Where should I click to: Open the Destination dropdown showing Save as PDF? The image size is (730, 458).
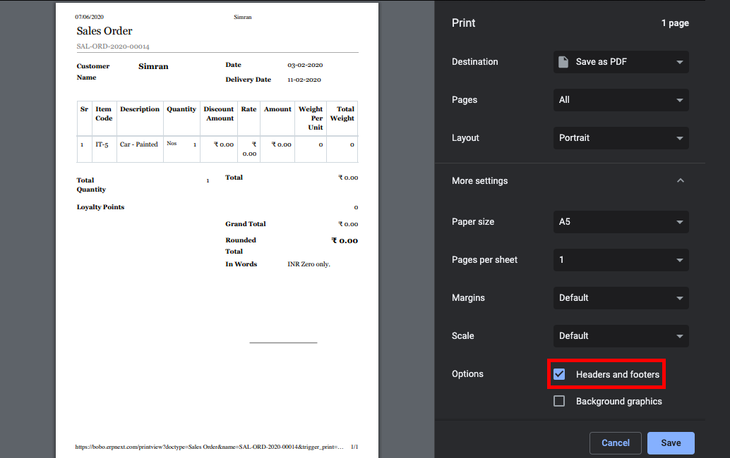coord(621,62)
